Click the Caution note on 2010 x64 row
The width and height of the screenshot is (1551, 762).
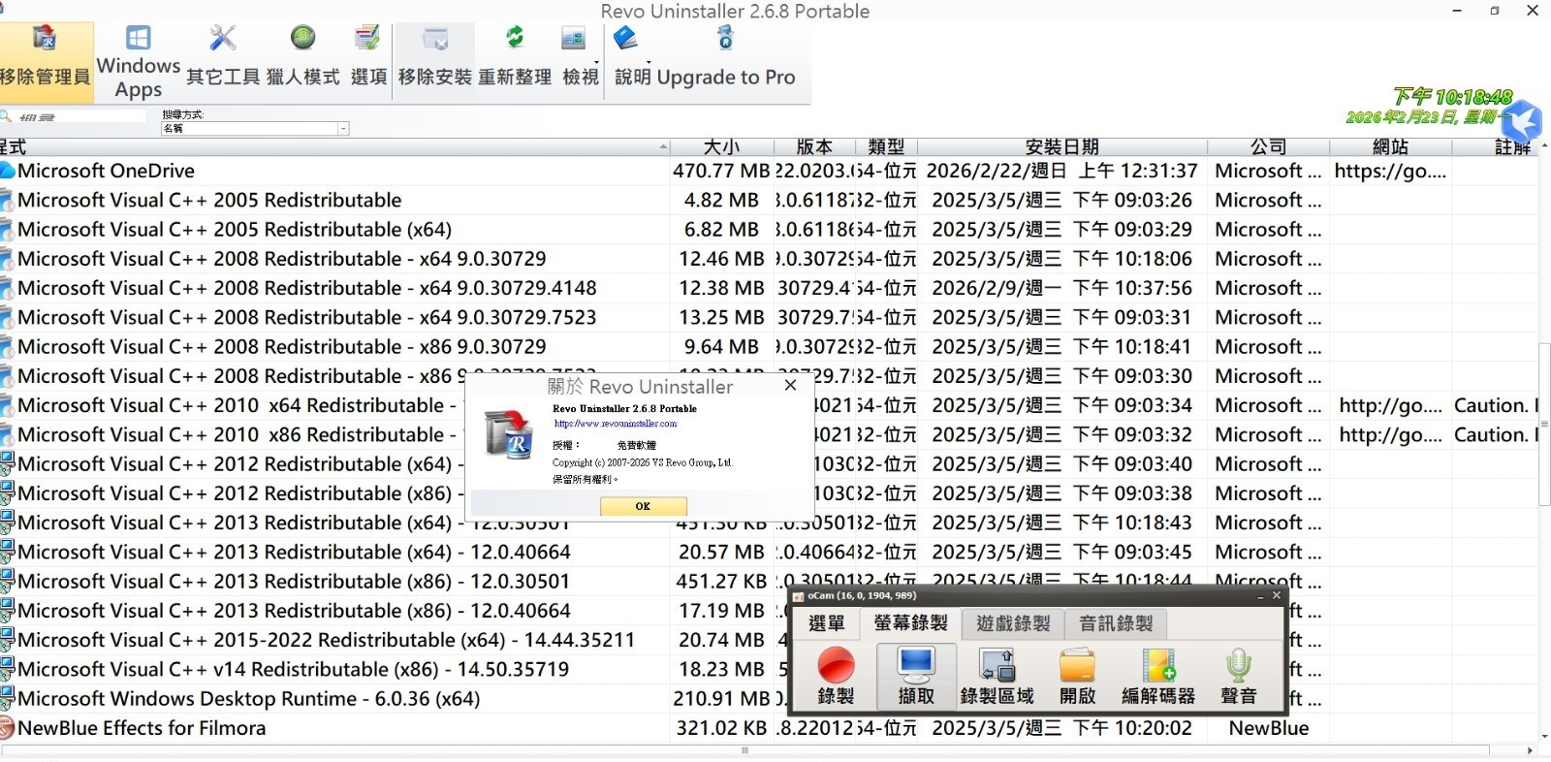[1496, 405]
